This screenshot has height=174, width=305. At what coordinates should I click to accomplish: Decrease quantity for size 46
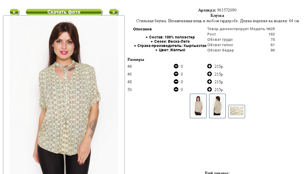pyautogui.click(x=176, y=74)
